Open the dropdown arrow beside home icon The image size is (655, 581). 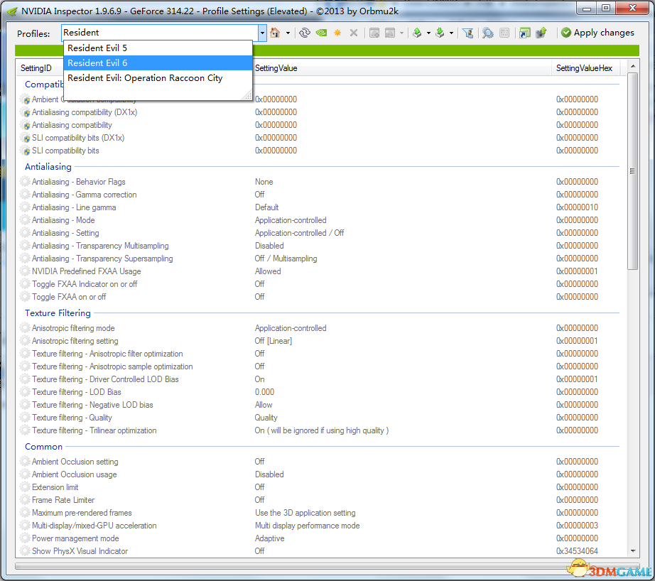[x=288, y=33]
